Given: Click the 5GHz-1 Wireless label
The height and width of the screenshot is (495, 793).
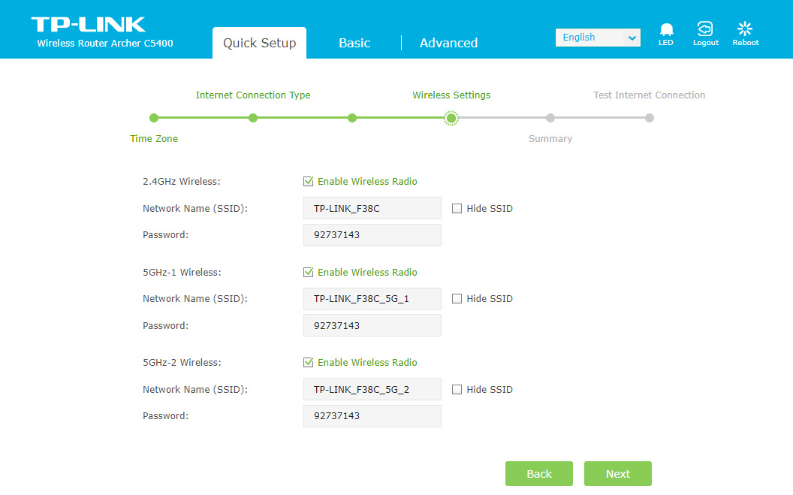Looking at the screenshot, I should click(182, 273).
